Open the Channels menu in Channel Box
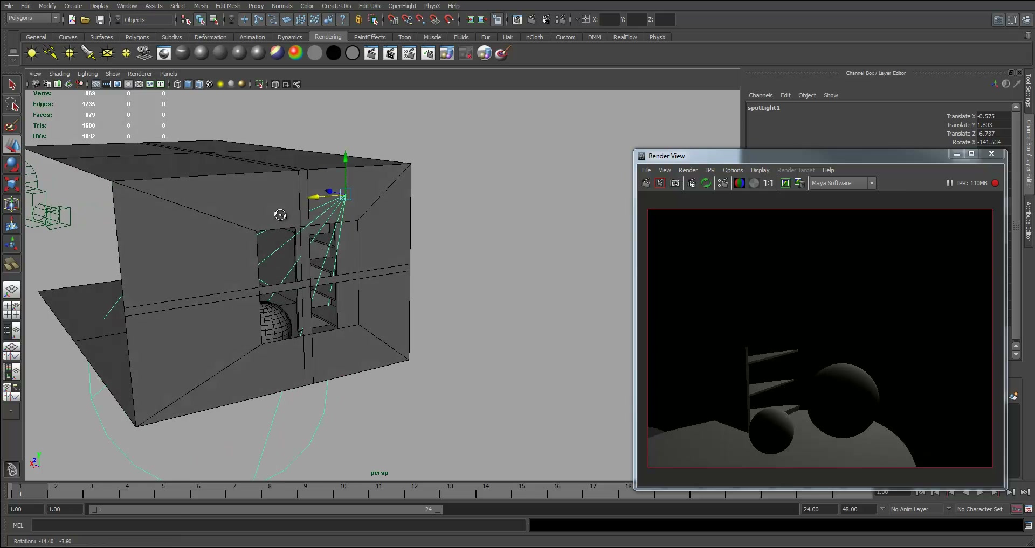1035x548 pixels. coord(761,95)
